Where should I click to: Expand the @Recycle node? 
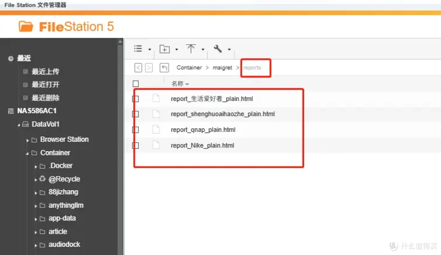coord(36,180)
